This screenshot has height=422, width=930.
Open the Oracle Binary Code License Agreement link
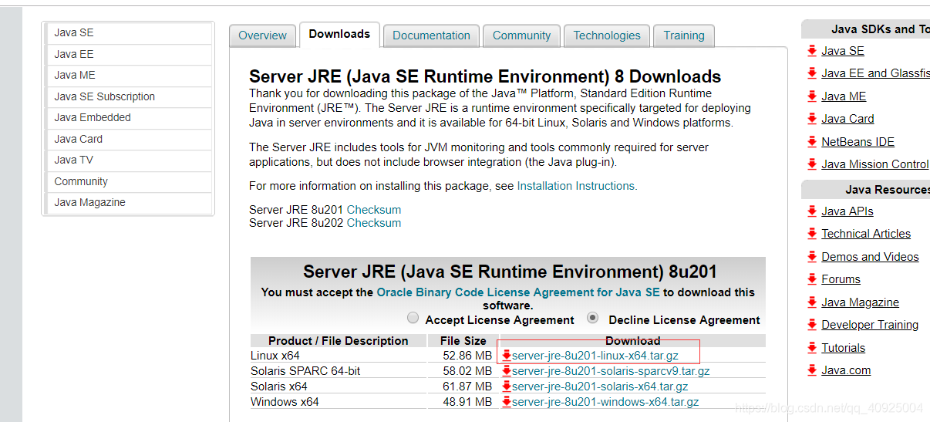(518, 292)
